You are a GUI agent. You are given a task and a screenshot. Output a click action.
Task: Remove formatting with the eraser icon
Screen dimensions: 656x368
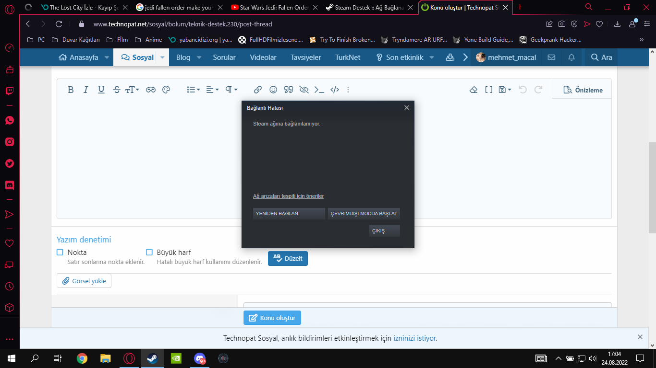pos(474,90)
